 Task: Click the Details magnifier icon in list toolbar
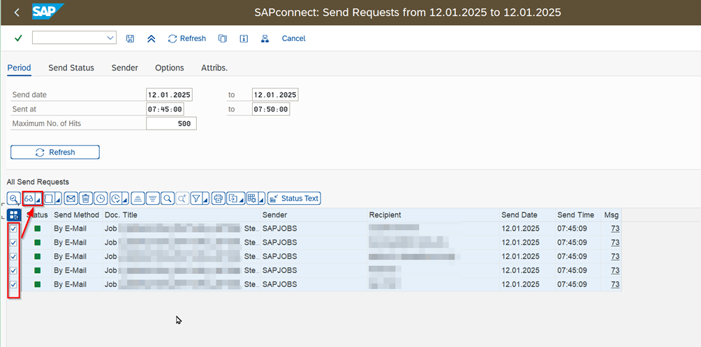pos(13,199)
